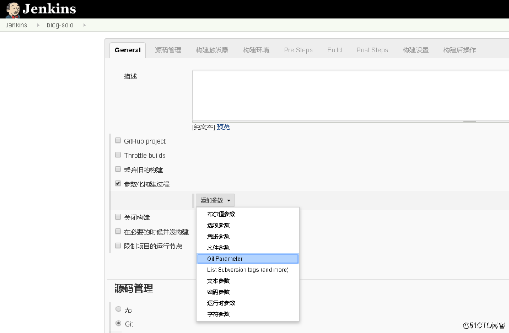Switch to the 构建后操作 tab
The image size is (509, 333).
tap(460, 50)
